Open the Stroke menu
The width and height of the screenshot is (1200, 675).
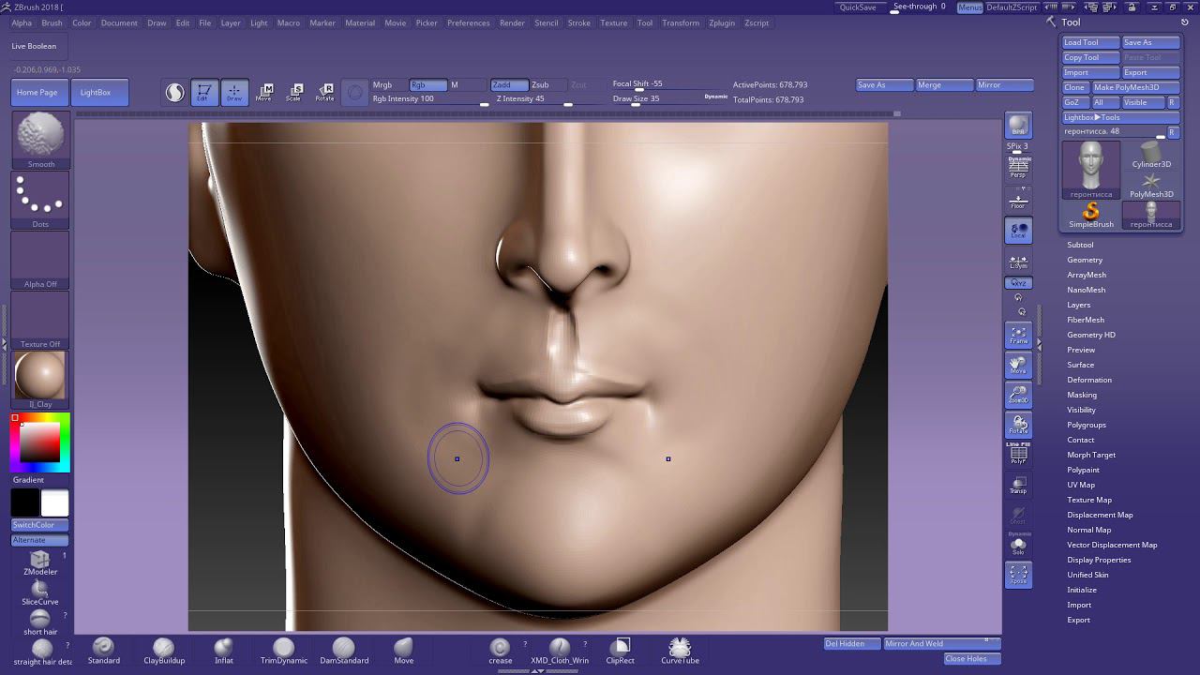pyautogui.click(x=579, y=22)
